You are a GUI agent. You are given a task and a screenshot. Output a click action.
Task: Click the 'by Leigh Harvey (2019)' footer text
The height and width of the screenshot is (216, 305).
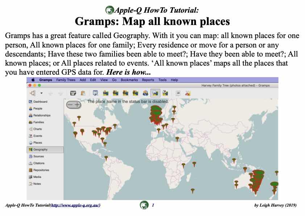tap(275, 205)
